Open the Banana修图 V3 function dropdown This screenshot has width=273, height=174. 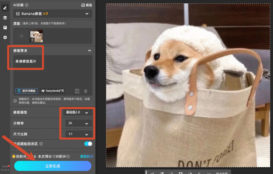(x=53, y=14)
